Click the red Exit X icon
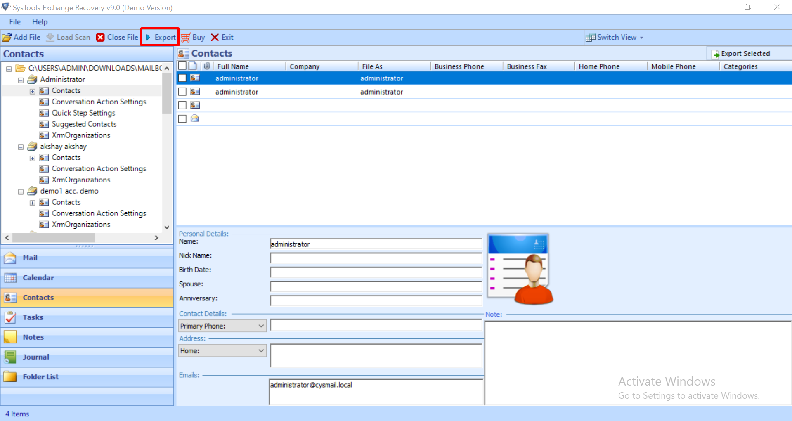792x421 pixels. coord(215,38)
